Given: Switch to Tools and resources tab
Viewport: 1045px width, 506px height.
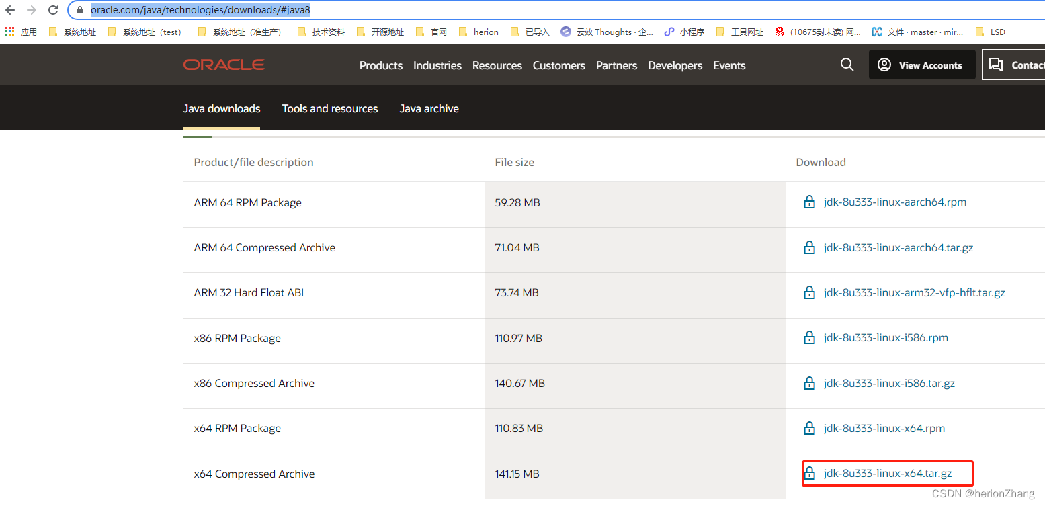Looking at the screenshot, I should point(330,108).
